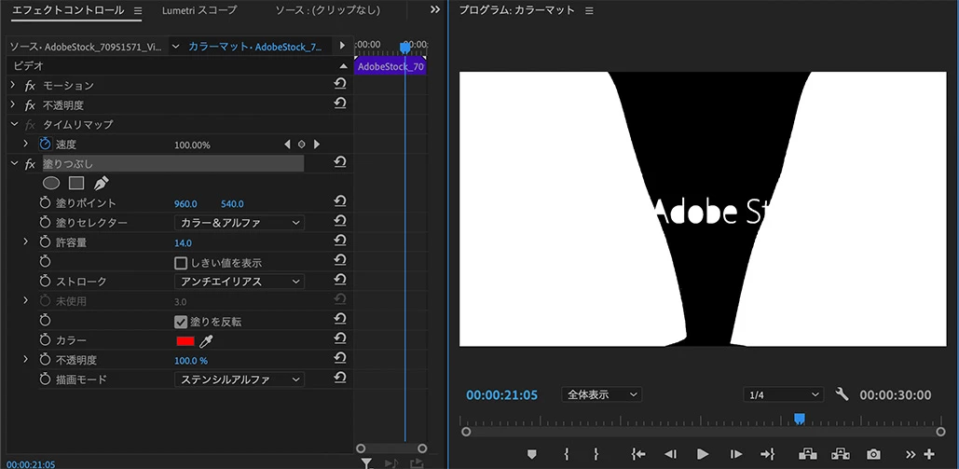The width and height of the screenshot is (959, 469).
Task: Switch to the ソース (クリップなし) tab
Action: pyautogui.click(x=327, y=10)
